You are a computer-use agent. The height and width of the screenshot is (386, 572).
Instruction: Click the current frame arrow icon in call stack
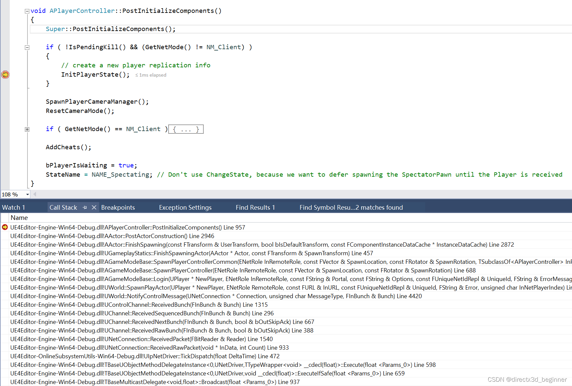click(5, 227)
